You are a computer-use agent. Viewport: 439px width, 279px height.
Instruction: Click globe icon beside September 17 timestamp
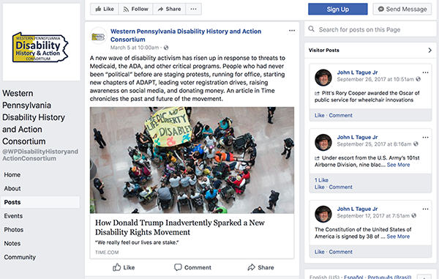[x=414, y=216]
